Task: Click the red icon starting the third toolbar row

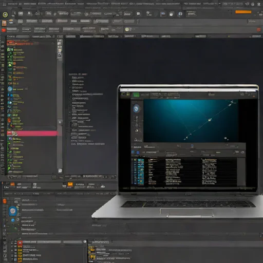Action: click(4, 30)
